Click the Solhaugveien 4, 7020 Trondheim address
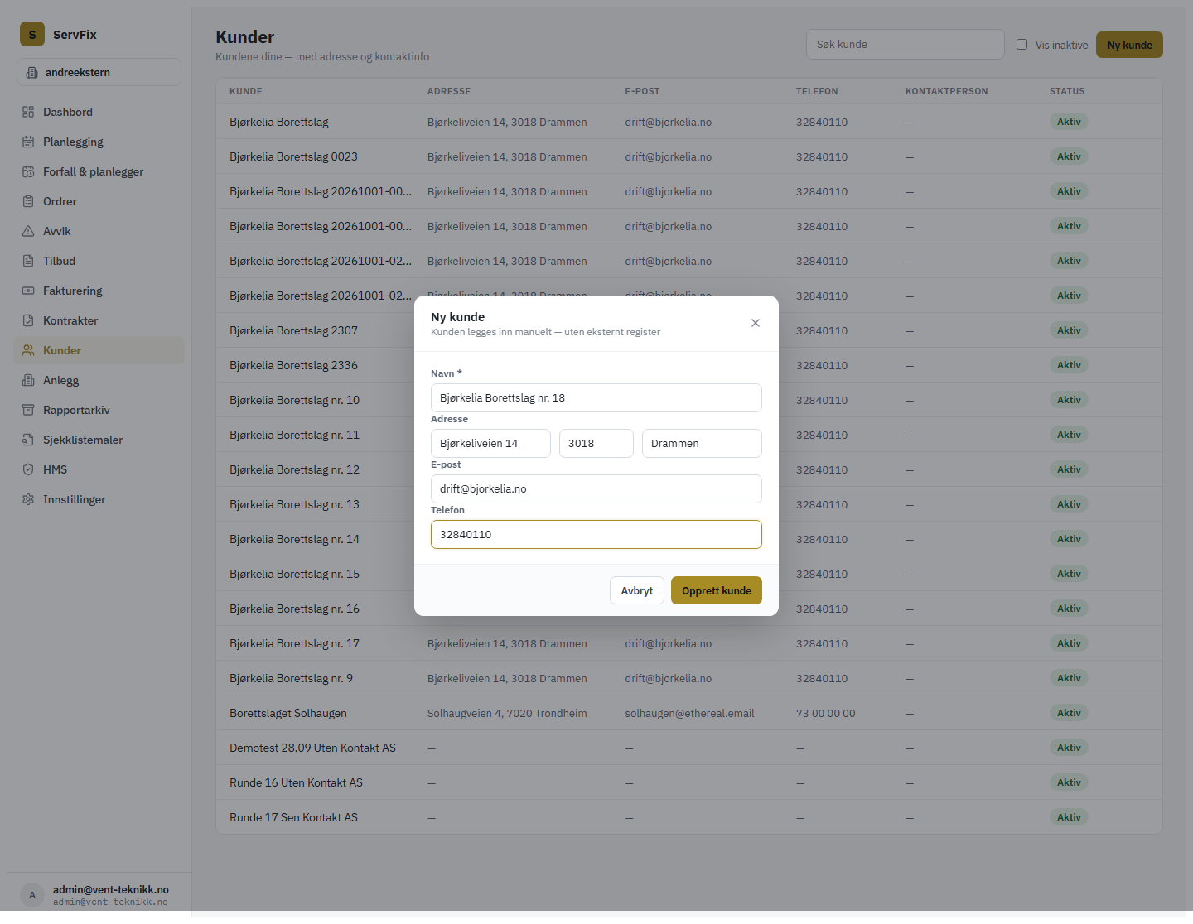This screenshot has height=924, width=1193. (x=507, y=713)
